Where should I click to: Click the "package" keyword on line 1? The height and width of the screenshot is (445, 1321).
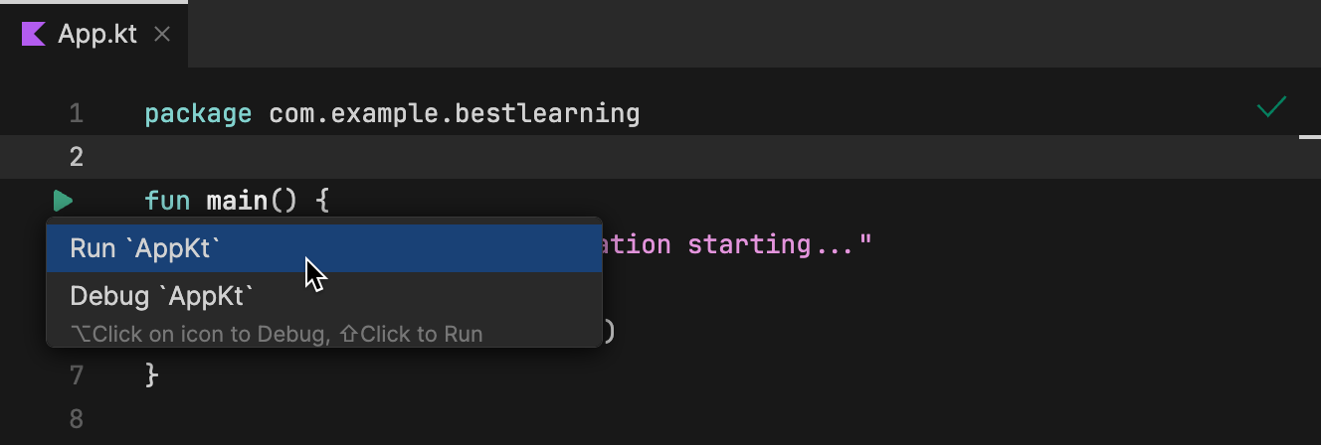[x=198, y=114]
